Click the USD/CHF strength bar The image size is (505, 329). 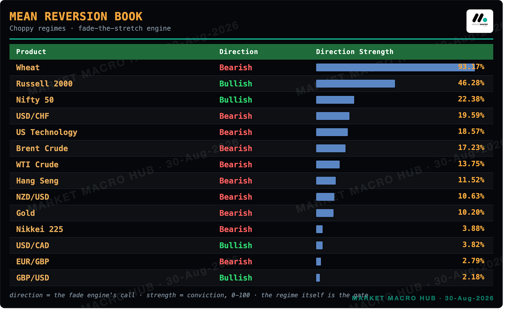click(333, 116)
